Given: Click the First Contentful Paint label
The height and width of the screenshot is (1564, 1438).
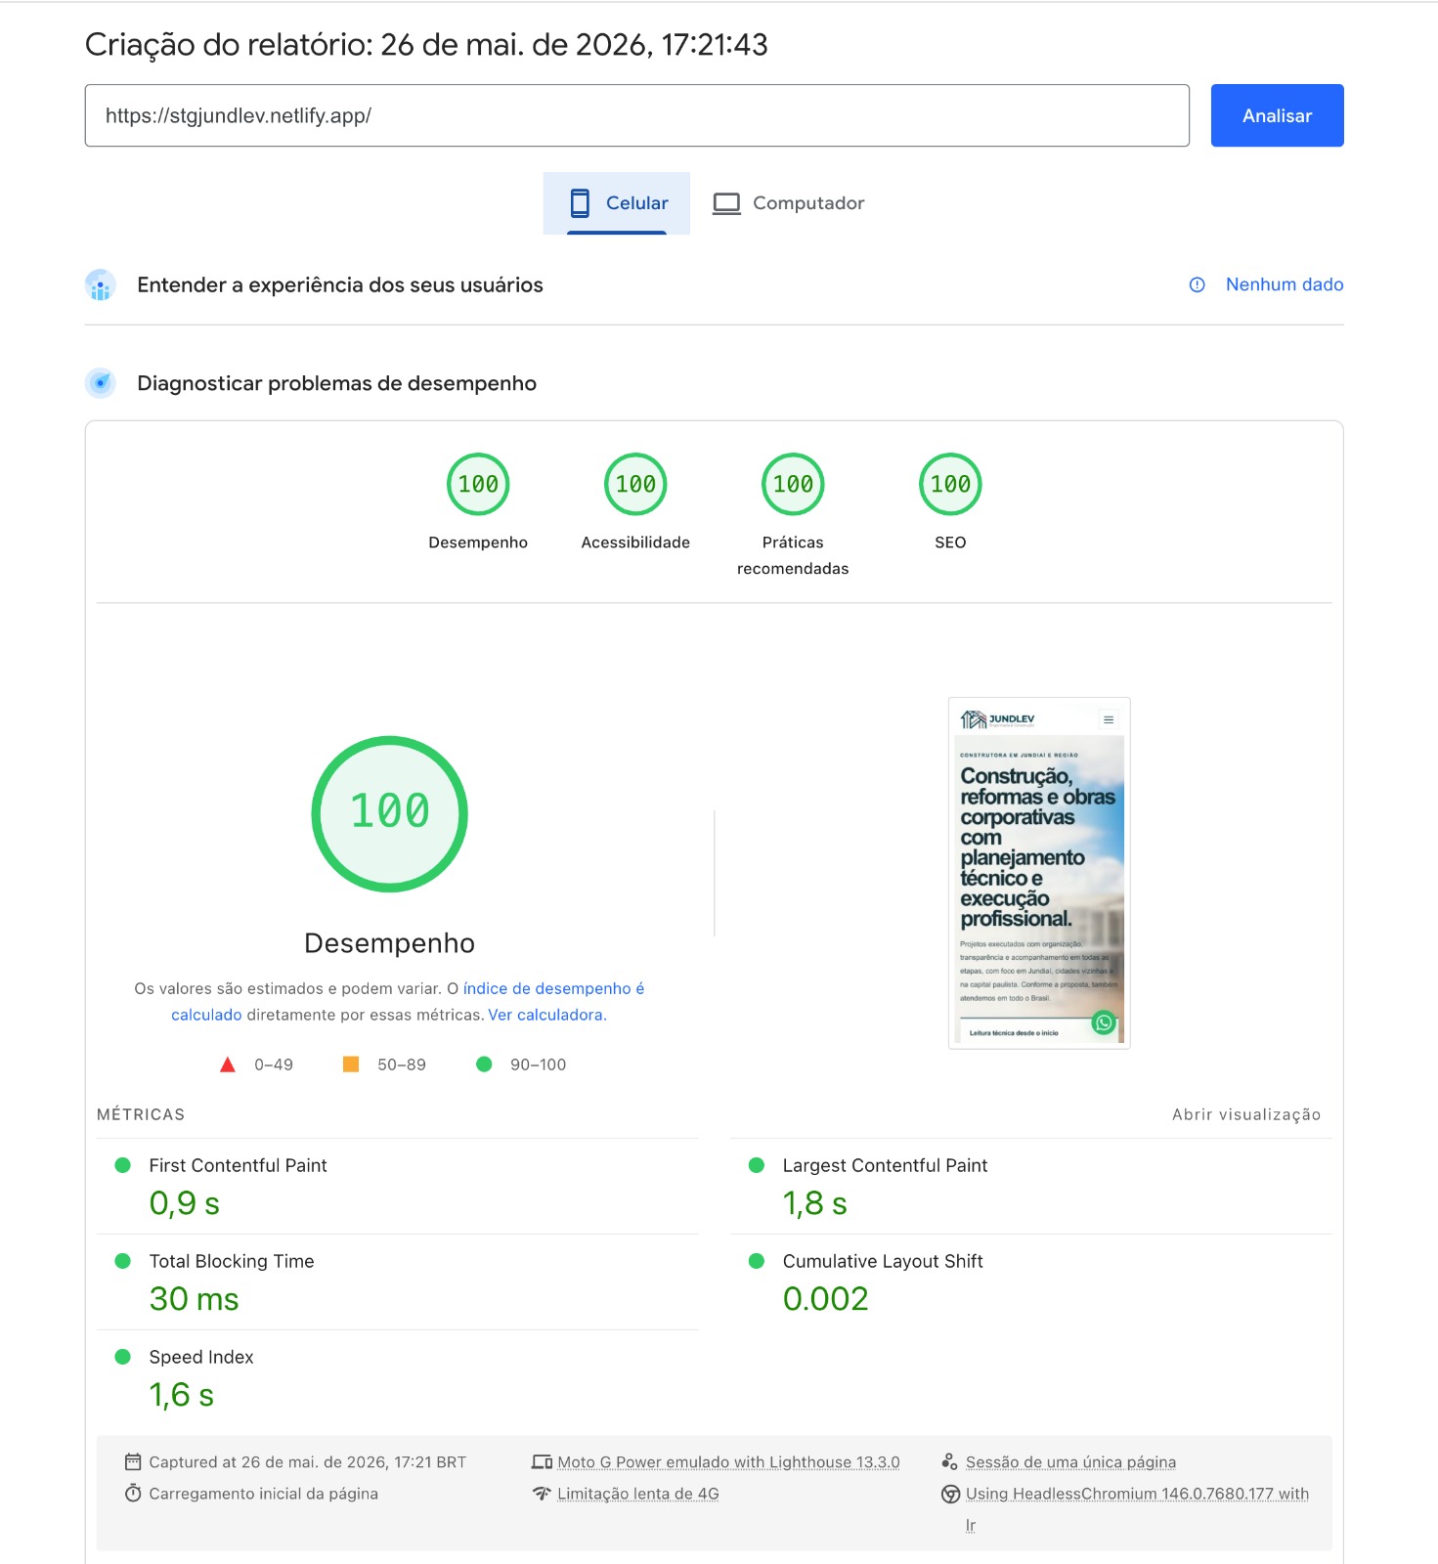Looking at the screenshot, I should [238, 1165].
